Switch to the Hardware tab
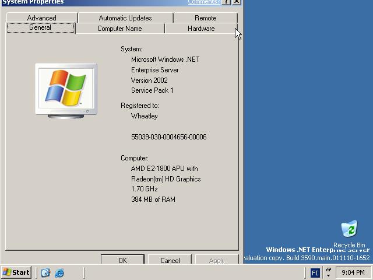373x280 pixels. pos(201,29)
